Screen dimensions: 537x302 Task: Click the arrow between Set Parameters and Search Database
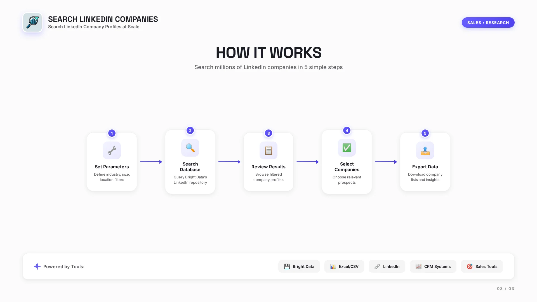click(x=151, y=162)
